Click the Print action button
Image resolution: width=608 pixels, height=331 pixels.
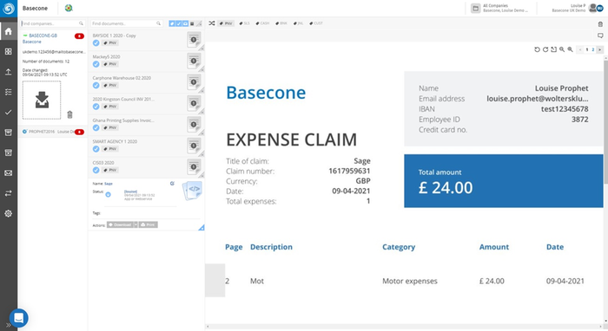(x=149, y=224)
